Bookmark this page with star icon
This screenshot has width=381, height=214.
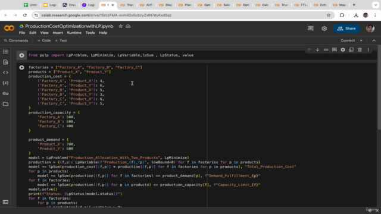click(329, 15)
